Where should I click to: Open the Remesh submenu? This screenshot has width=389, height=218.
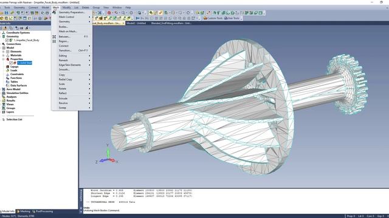72,60
